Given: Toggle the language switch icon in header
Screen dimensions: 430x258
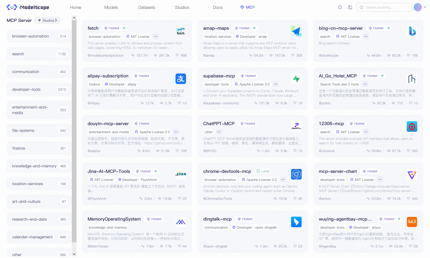Looking at the screenshot, I should (x=350, y=7).
